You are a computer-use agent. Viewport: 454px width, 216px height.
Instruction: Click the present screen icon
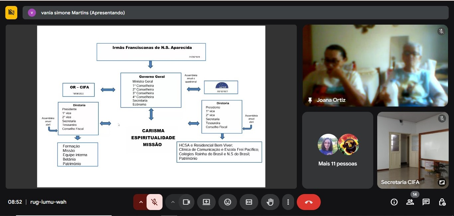coord(206,202)
